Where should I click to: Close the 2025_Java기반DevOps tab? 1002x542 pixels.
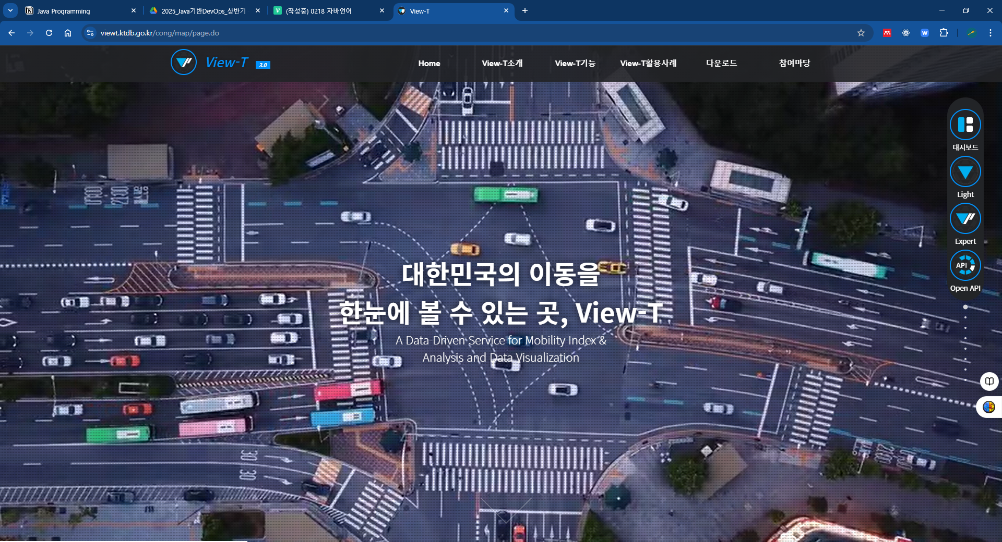258,10
